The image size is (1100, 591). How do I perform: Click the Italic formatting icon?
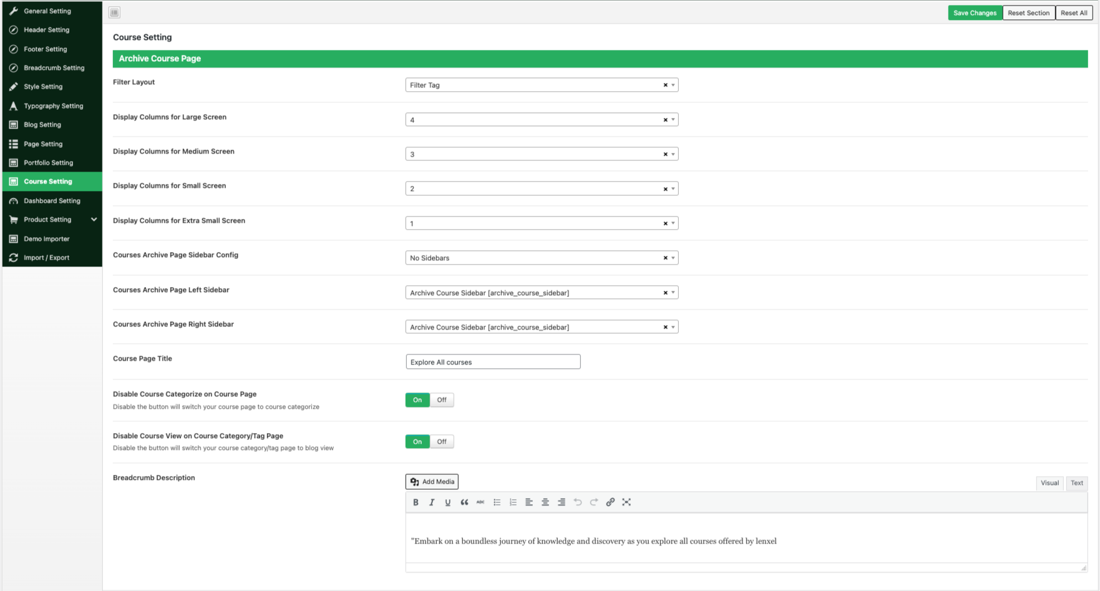(x=432, y=502)
